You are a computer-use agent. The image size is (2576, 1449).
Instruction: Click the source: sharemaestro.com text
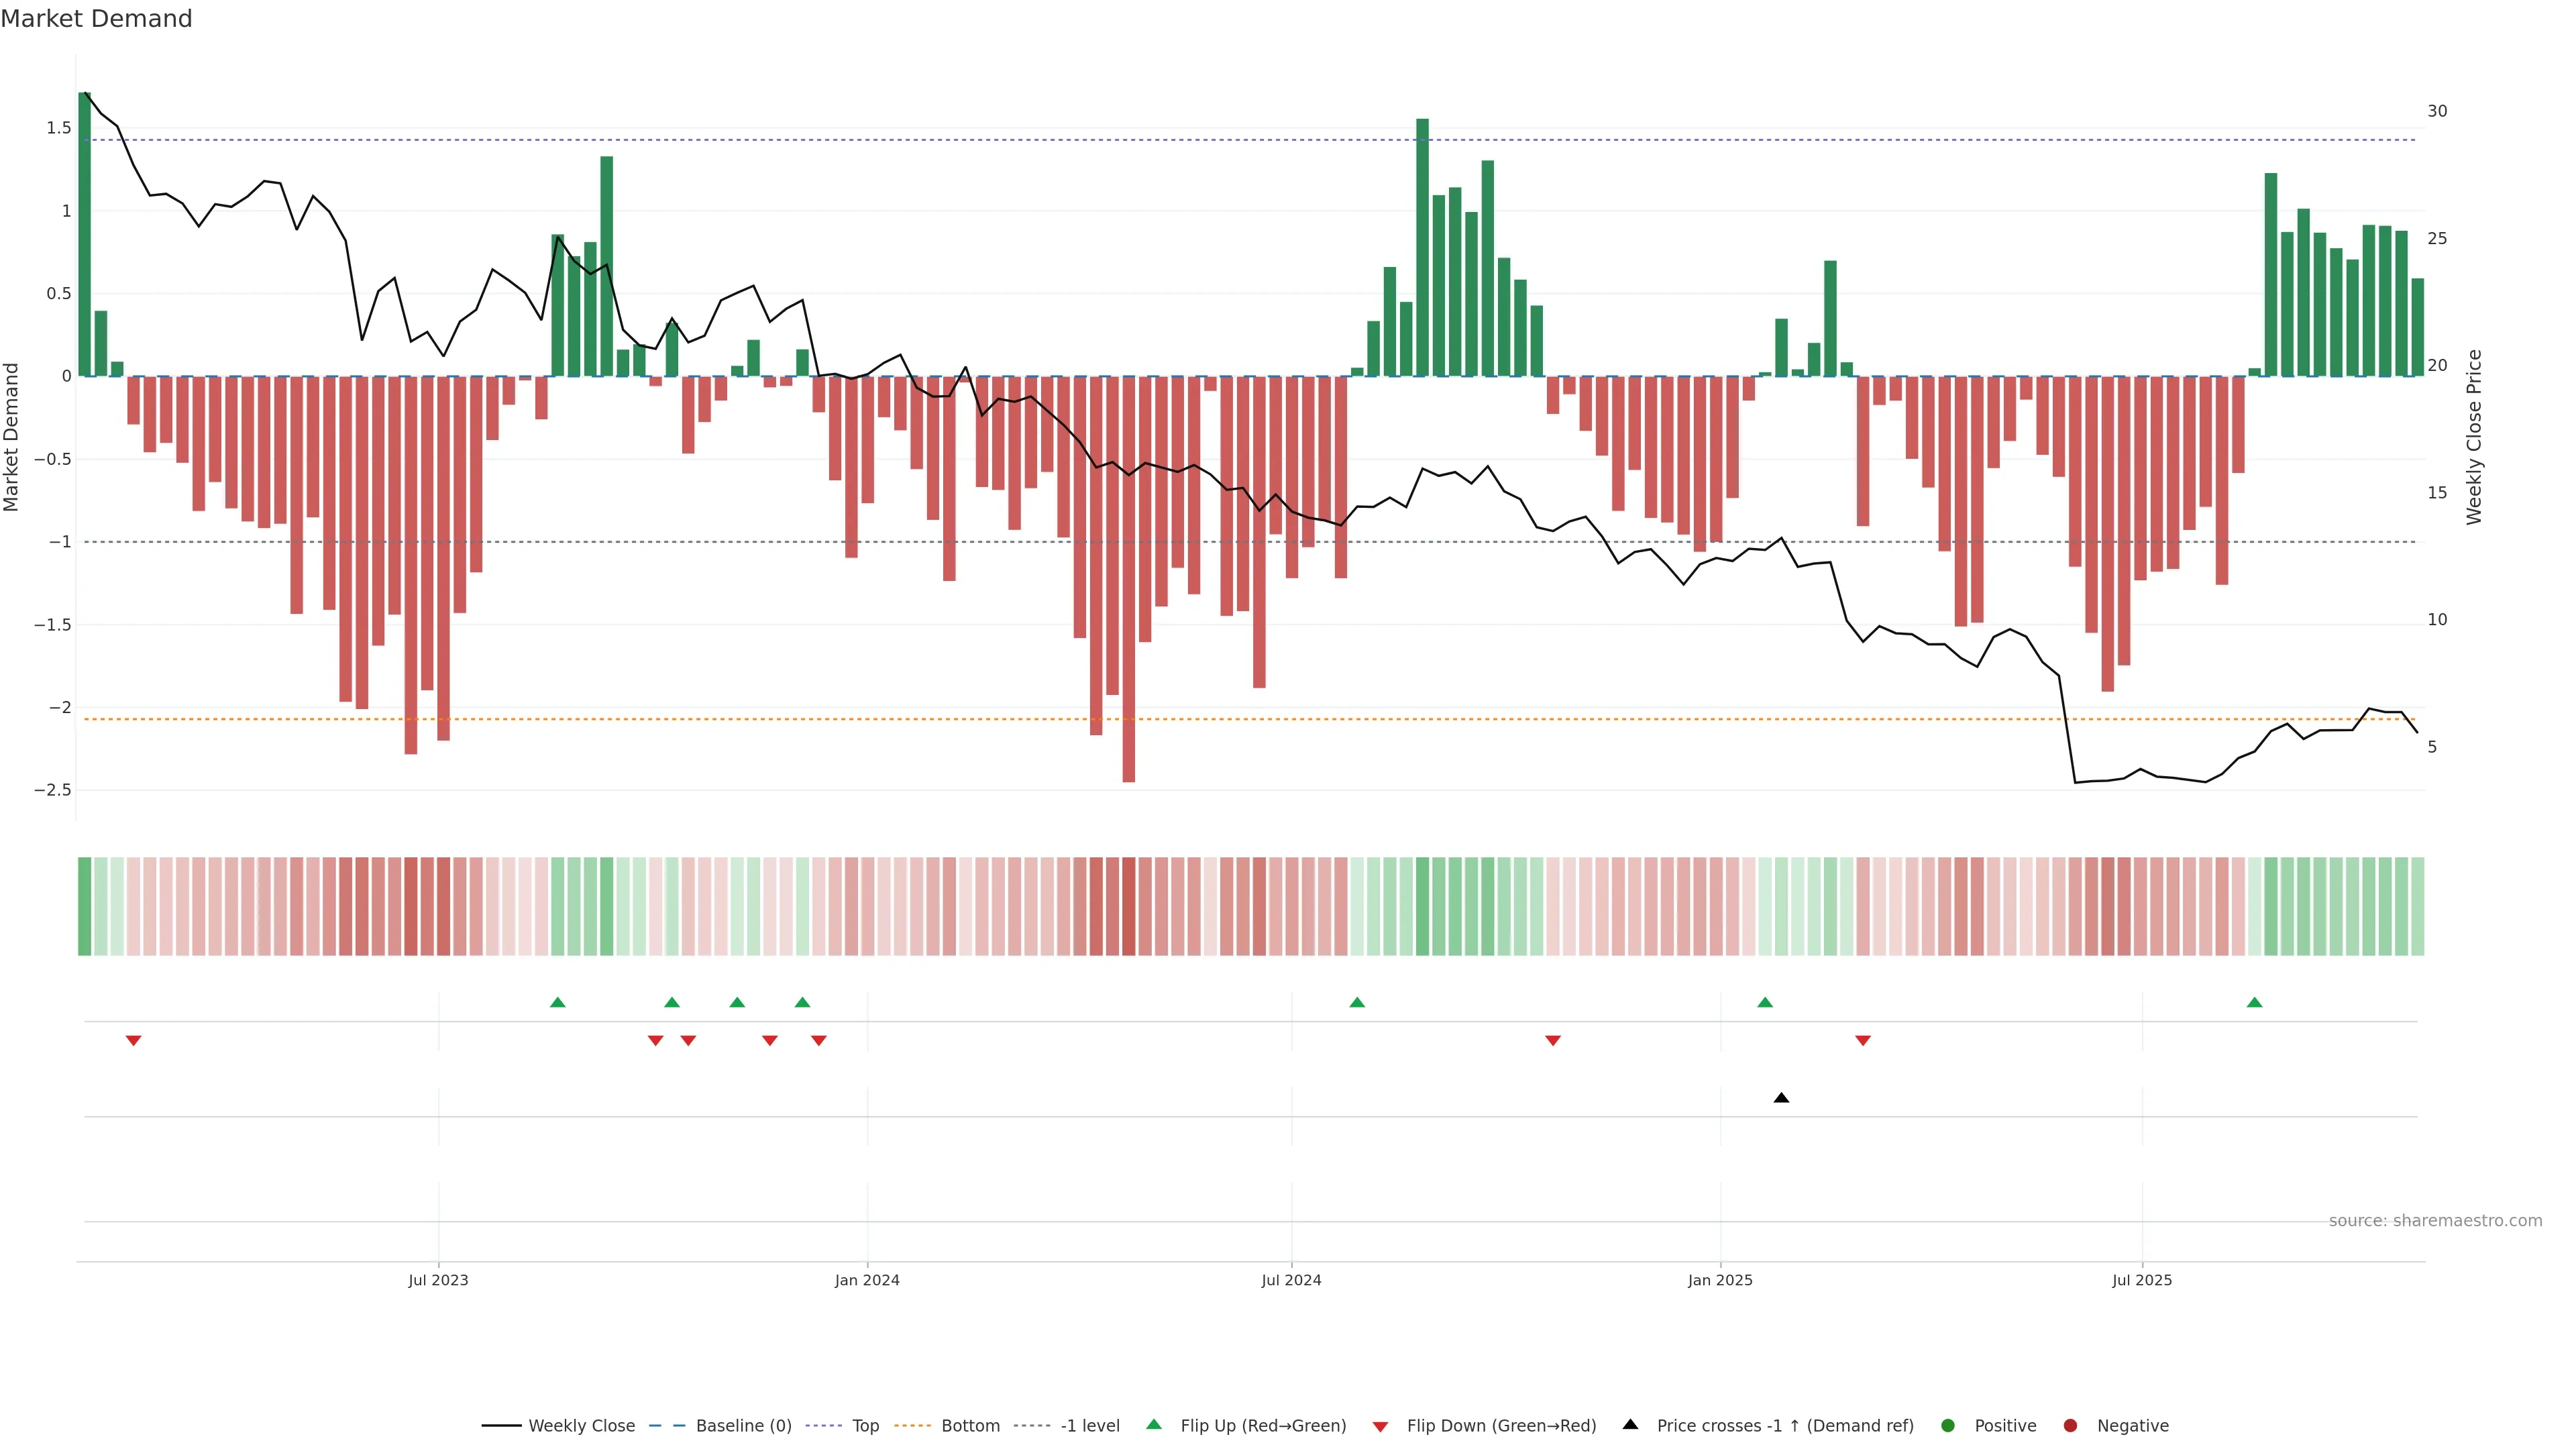(x=2435, y=1221)
